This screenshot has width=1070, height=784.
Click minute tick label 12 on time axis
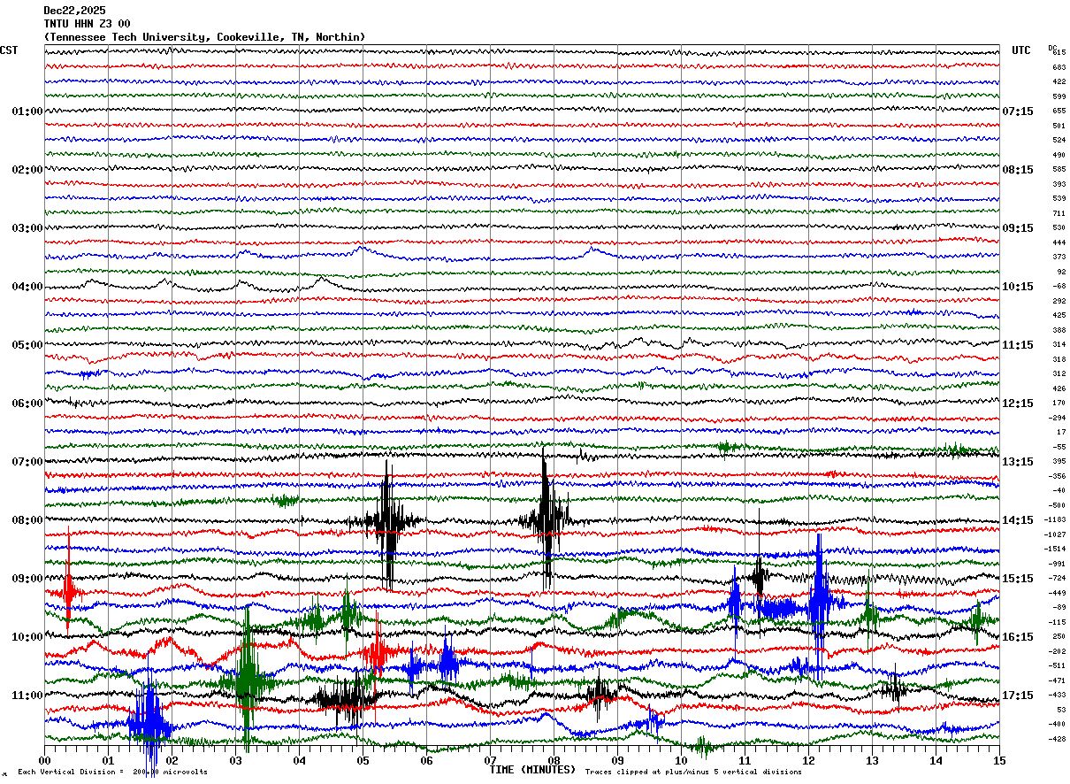click(x=809, y=761)
